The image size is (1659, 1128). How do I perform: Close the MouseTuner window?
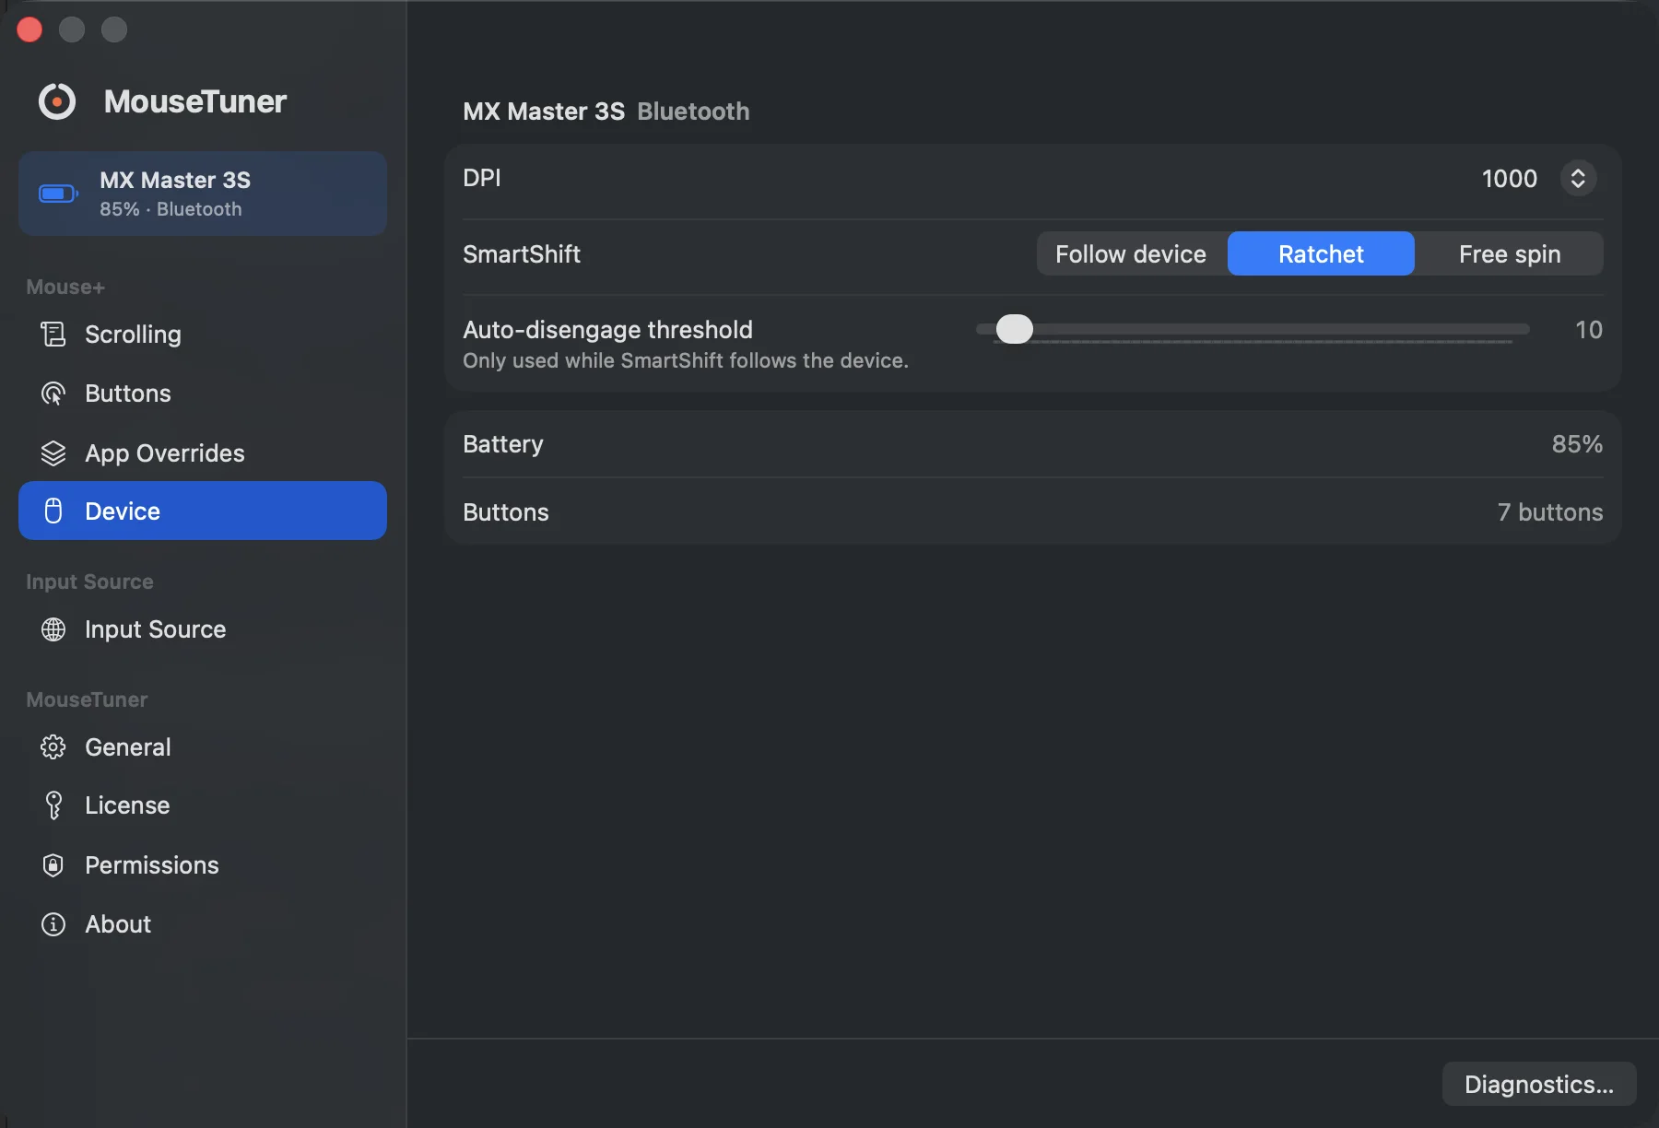pos(29,29)
